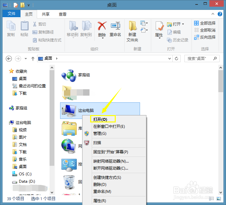The image size is (226, 205).
Task: Select the Cut scissors command
Action: pos(40,24)
